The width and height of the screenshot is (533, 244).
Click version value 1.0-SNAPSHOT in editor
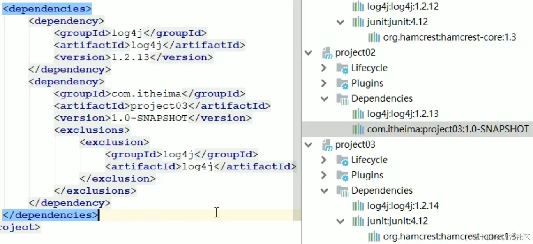point(150,118)
